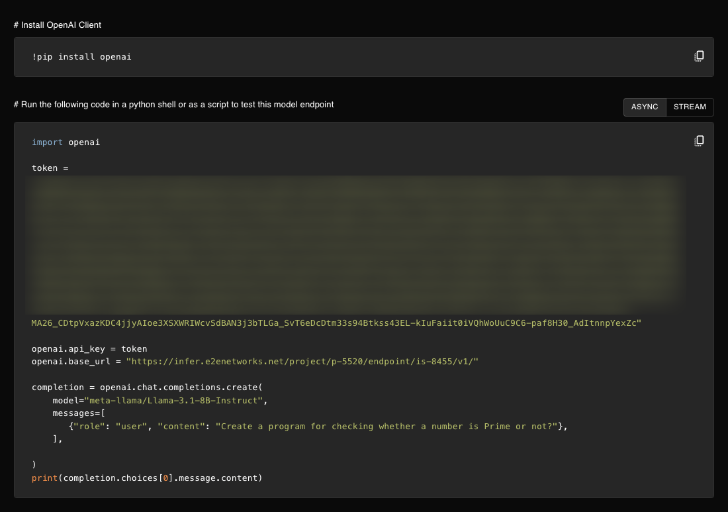Click the print(completion.choices[0]...) line

147,478
